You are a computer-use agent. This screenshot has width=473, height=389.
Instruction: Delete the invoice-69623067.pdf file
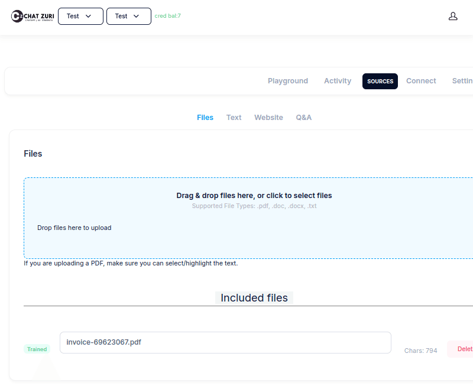tap(465, 349)
